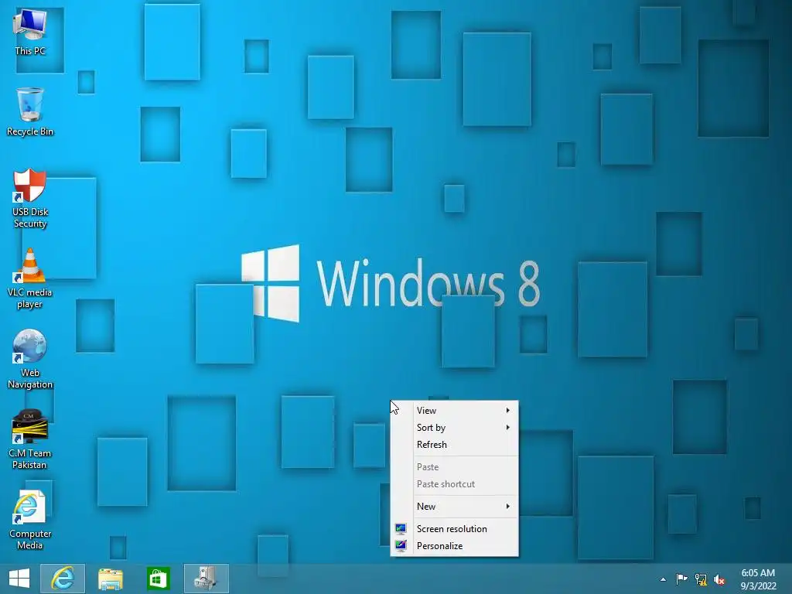The image size is (792, 594).
Task: Open the Windows Start button
Action: pos(19,579)
